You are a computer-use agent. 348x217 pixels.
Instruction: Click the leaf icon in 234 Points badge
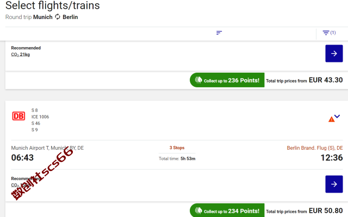(198, 210)
